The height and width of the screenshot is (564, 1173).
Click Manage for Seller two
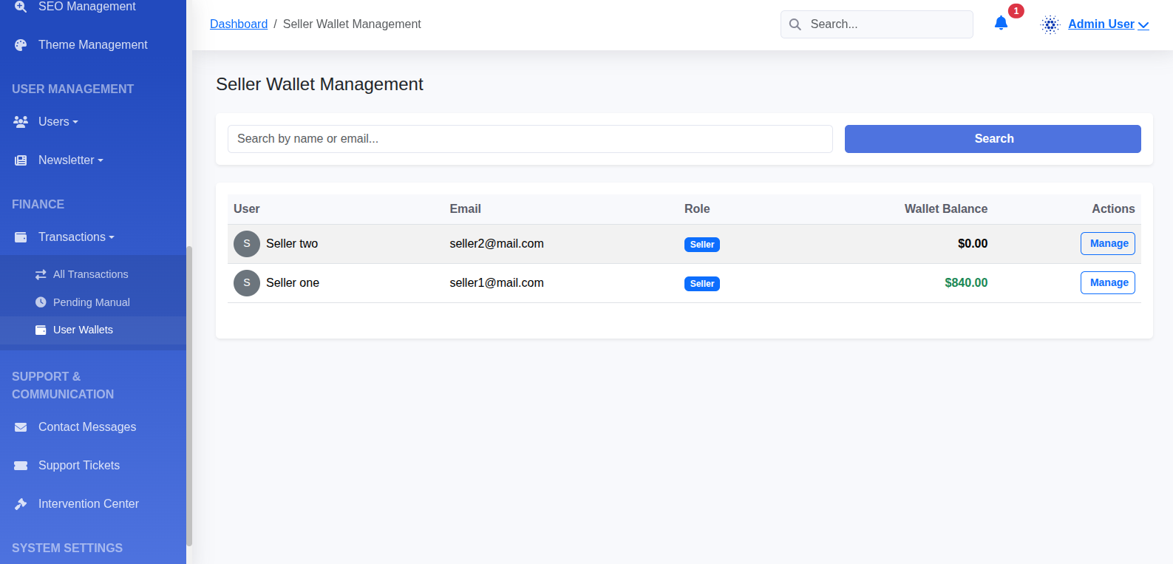click(x=1108, y=244)
